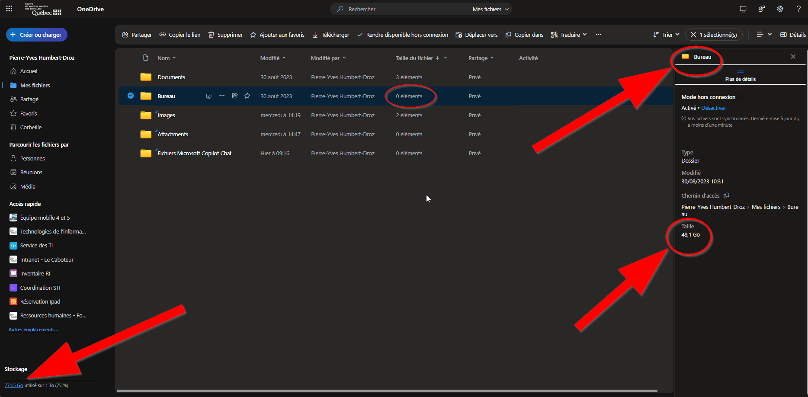
Task: Open the Partage column filter dropdown
Action: coord(481,58)
